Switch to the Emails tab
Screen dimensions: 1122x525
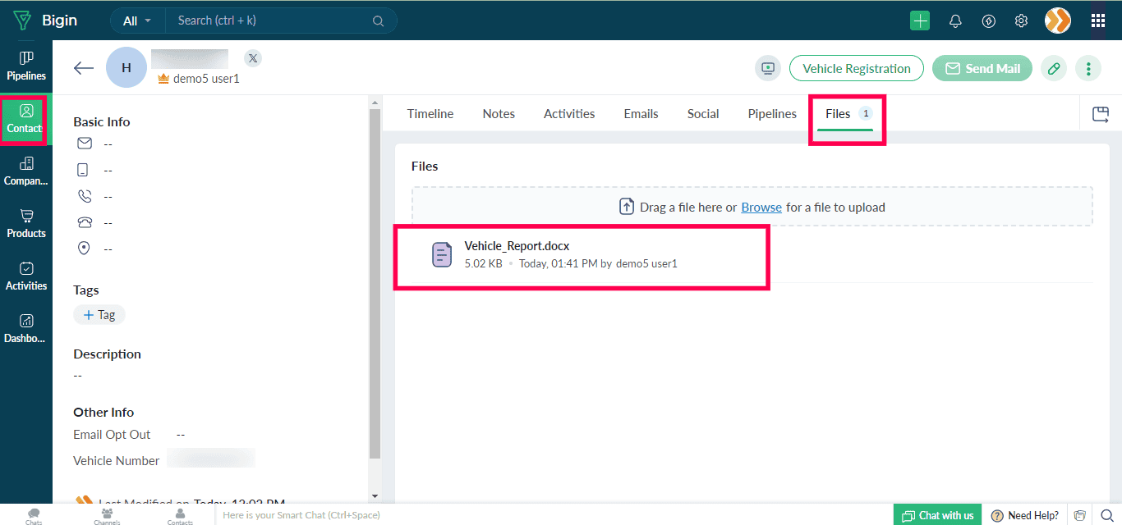coord(641,114)
